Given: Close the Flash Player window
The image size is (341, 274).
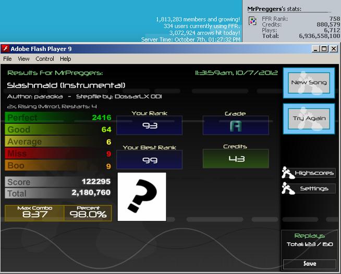Looking at the screenshot, I should 334,48.
